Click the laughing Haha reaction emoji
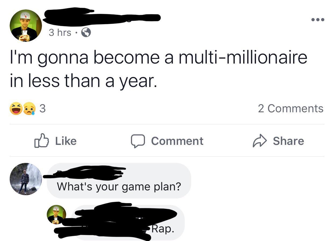The width and height of the screenshot is (334, 241). pos(16,109)
